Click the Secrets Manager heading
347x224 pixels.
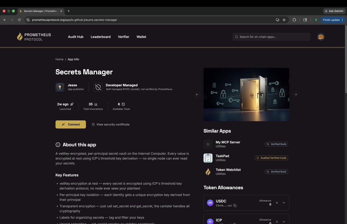coord(84,72)
